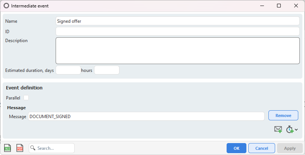Screen dimensions: 305x155
Task: Export to PDF via PDF icon
Action: [20, 148]
